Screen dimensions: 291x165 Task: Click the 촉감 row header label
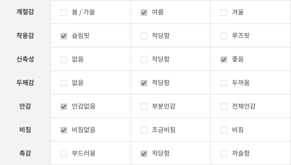(25, 153)
